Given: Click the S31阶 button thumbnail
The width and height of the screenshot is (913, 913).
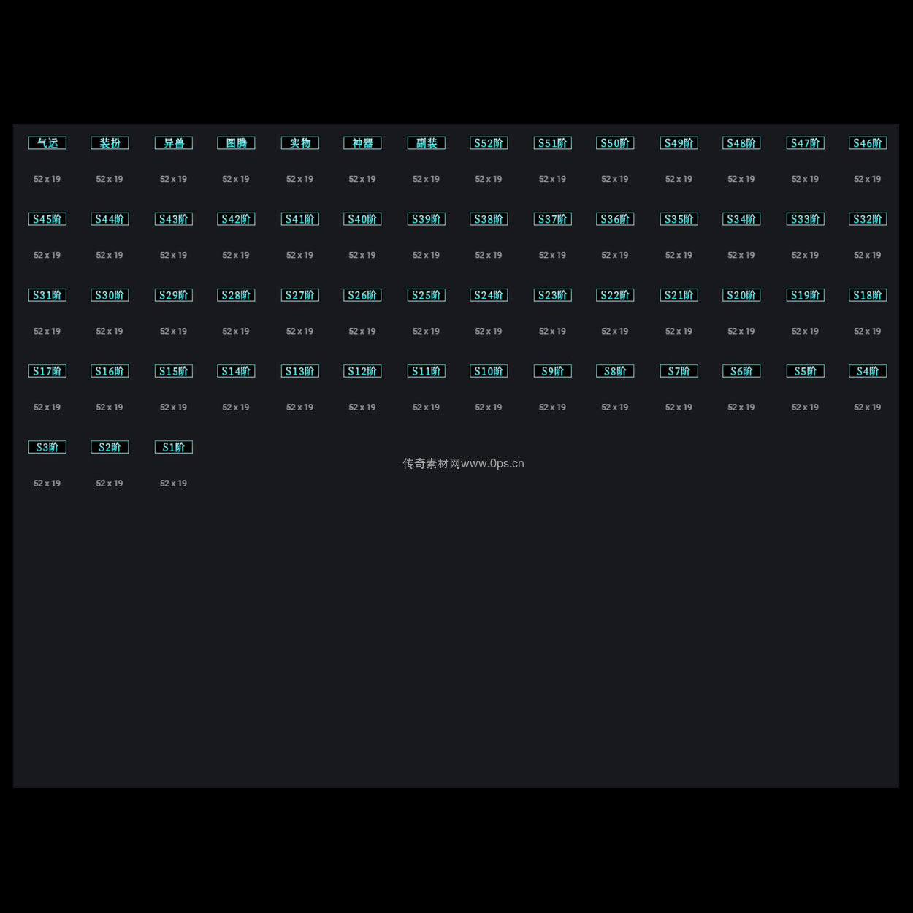Looking at the screenshot, I should point(47,295).
